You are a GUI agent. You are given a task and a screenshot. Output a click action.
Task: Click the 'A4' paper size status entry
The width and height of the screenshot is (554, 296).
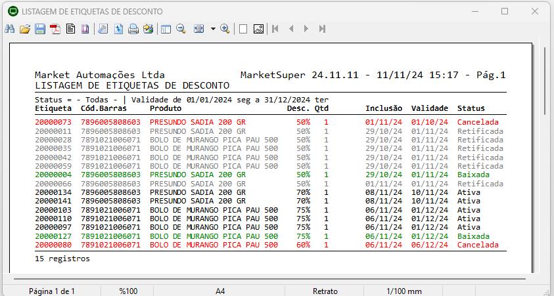tap(220, 291)
